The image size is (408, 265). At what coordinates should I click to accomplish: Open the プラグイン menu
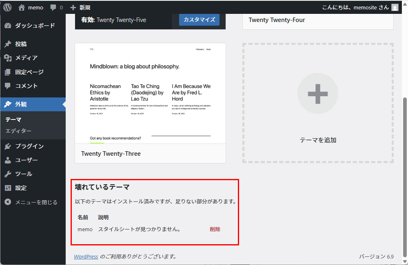click(29, 146)
